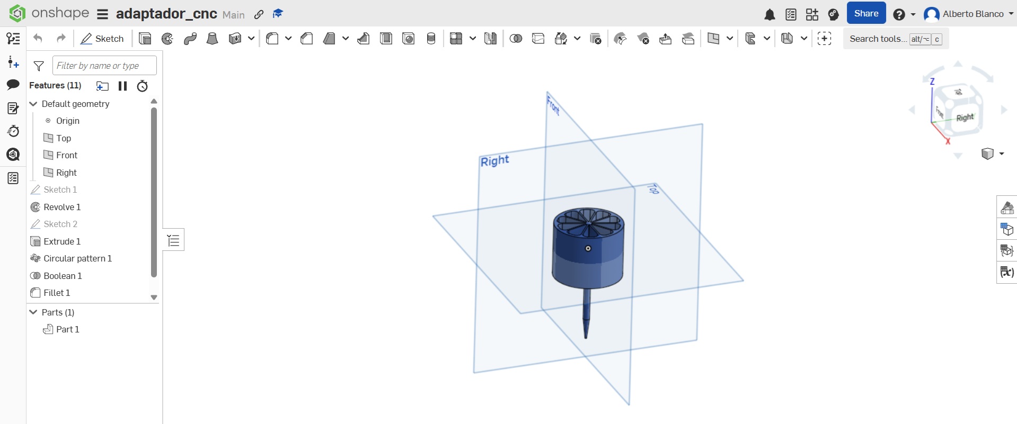Click the Boolean tool in toolbar
Image resolution: width=1017 pixels, height=424 pixels.
[516, 39]
